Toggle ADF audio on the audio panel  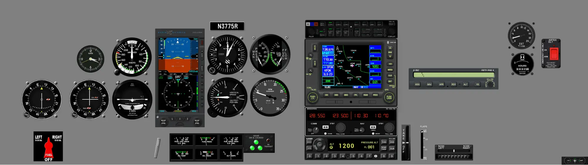pos(379,24)
